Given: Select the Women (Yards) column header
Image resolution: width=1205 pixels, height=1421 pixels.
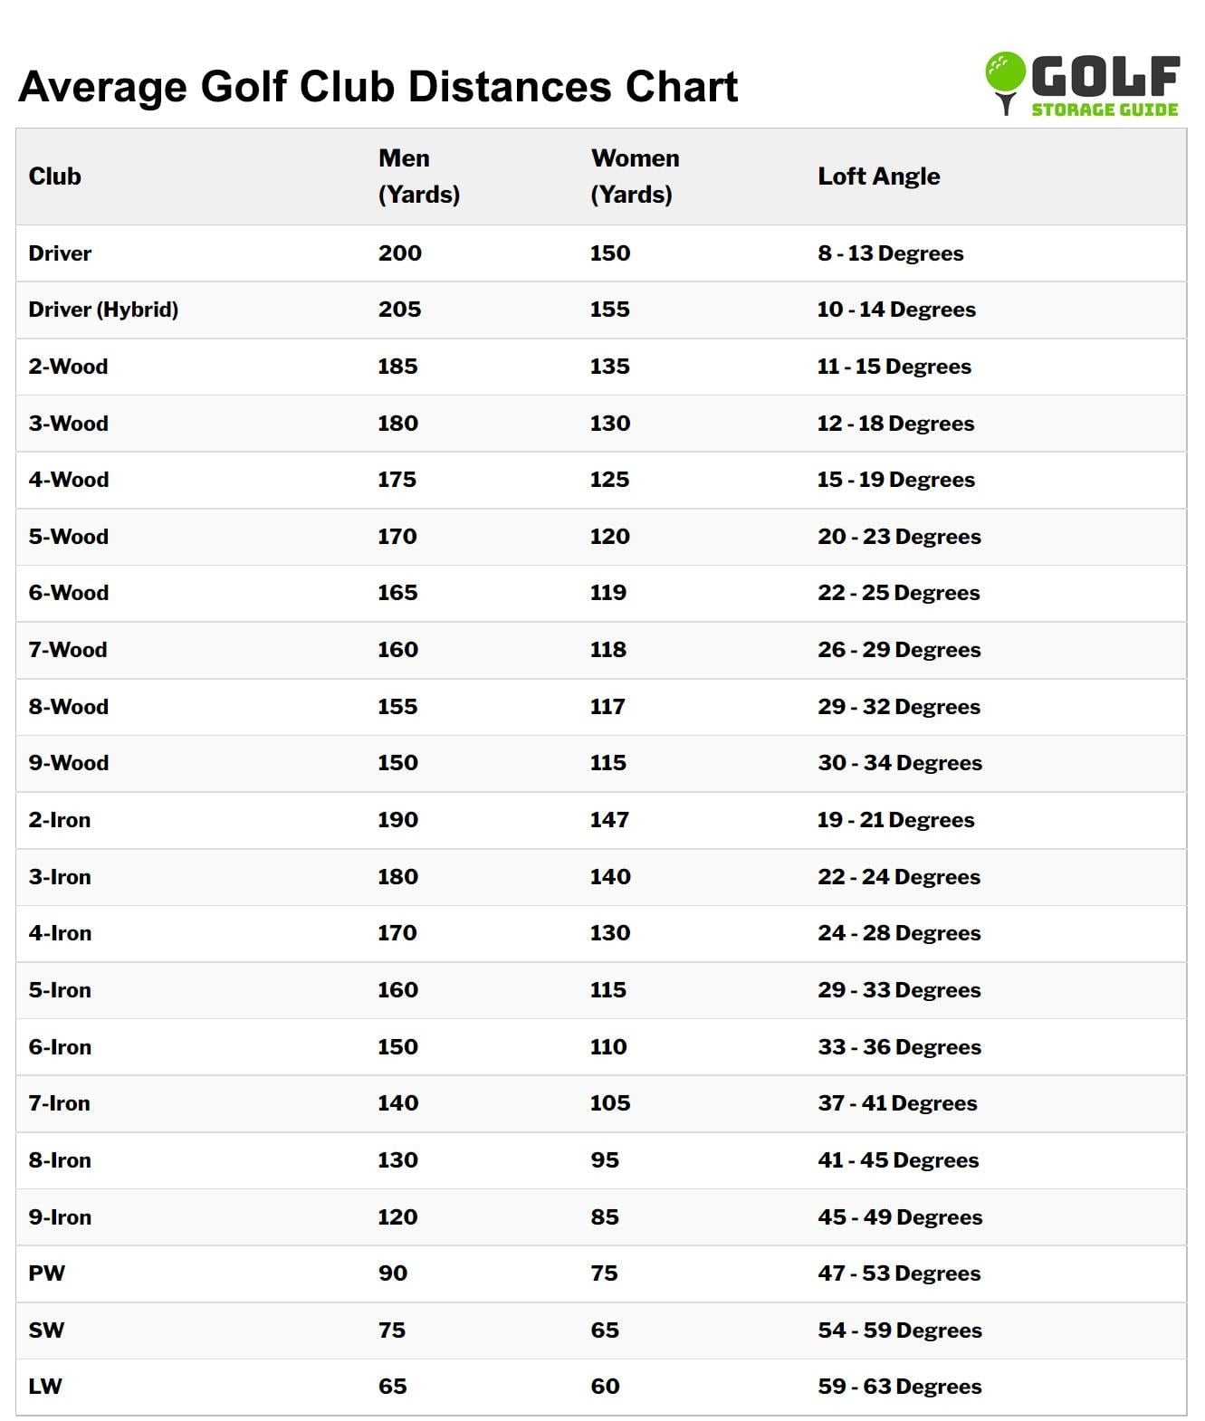Looking at the screenshot, I should [634, 176].
